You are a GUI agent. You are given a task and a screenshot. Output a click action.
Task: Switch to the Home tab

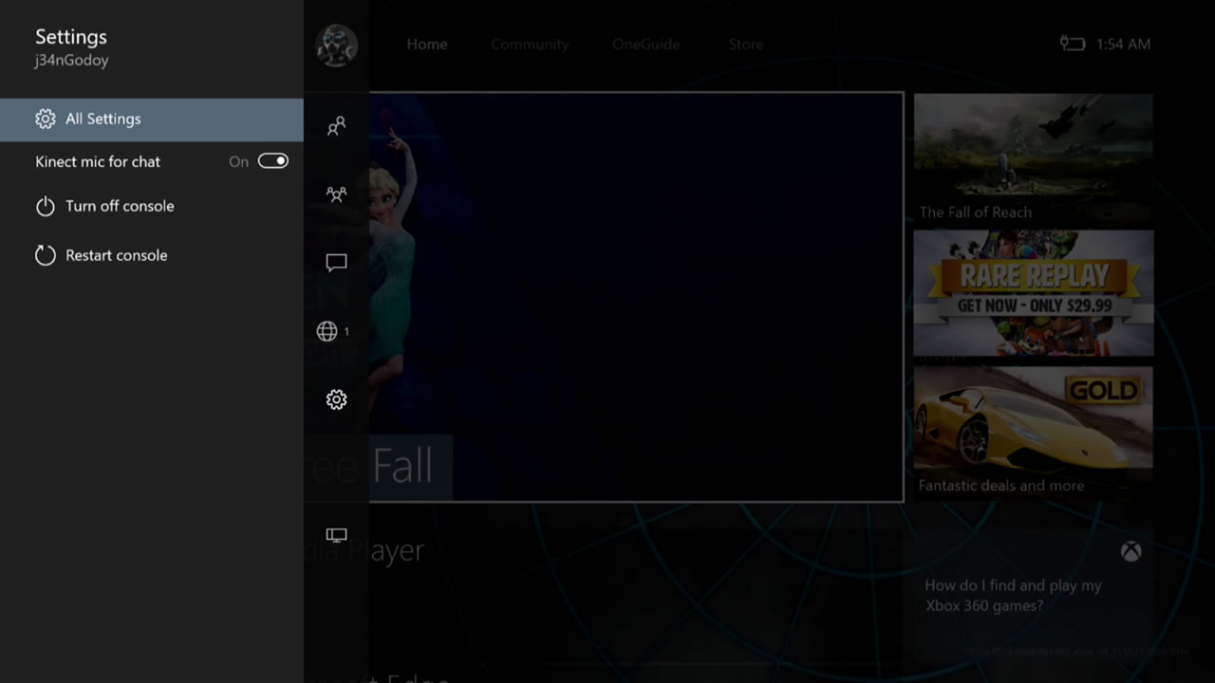point(427,45)
